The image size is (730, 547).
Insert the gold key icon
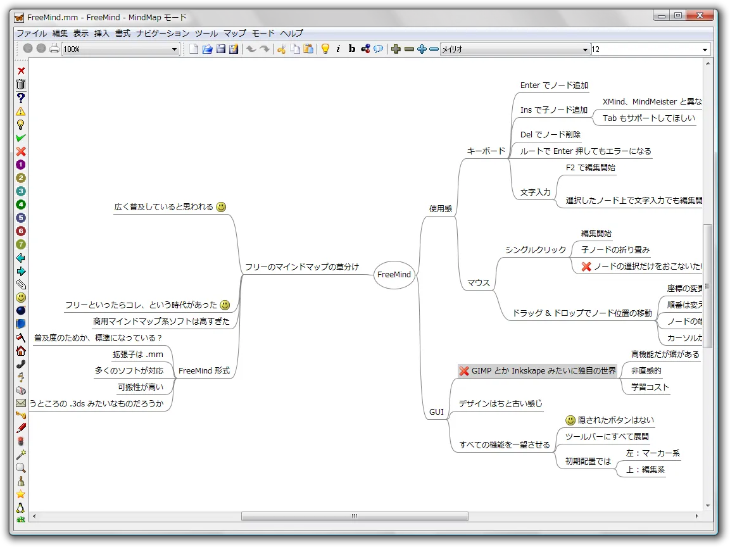21,415
